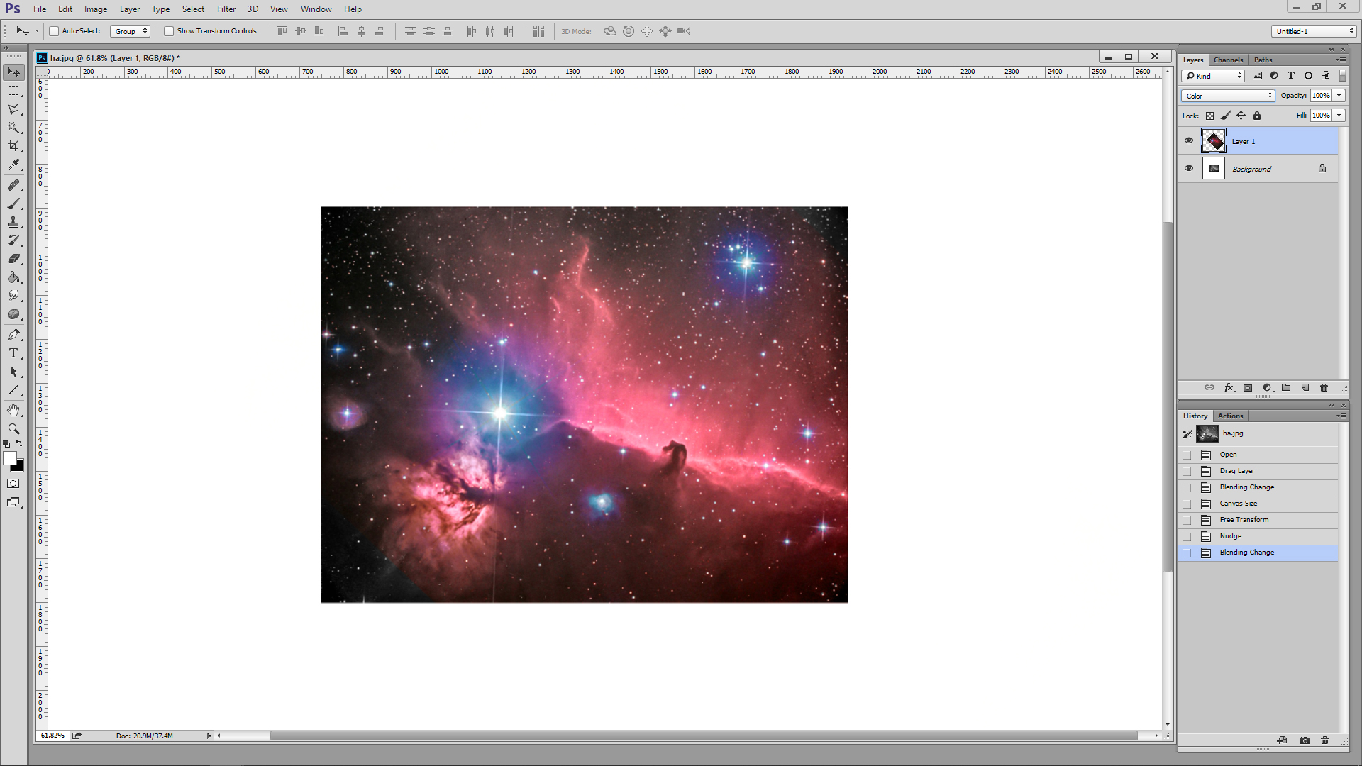Open the Auto-Select Group dropdown

[x=131, y=31]
